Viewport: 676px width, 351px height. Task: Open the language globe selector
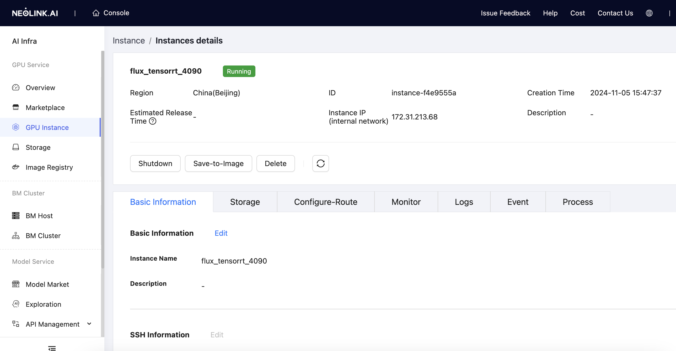click(x=649, y=13)
